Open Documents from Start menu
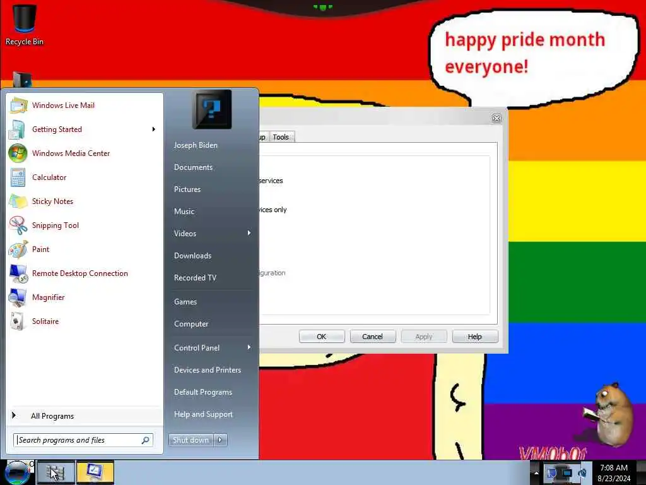The height and width of the screenshot is (485, 646). [x=193, y=167]
